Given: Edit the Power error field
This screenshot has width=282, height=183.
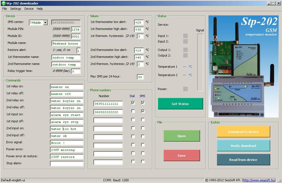Looking at the screenshot, I should coord(67,150).
